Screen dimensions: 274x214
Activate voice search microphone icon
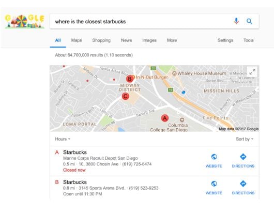coord(236,21)
